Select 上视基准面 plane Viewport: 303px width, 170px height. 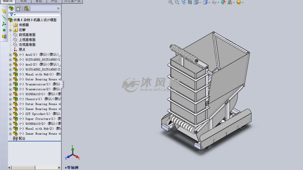coord(27,40)
